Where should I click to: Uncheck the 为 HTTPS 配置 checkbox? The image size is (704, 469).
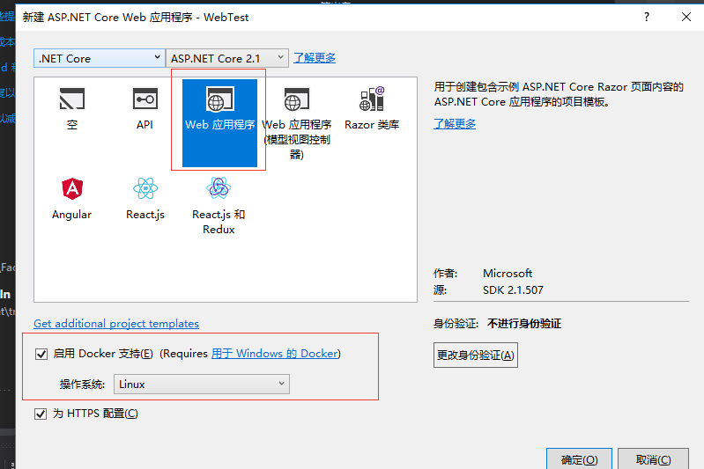tap(41, 414)
